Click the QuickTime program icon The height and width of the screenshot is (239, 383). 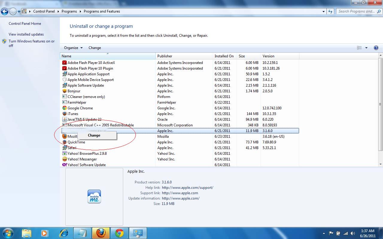tap(64, 142)
